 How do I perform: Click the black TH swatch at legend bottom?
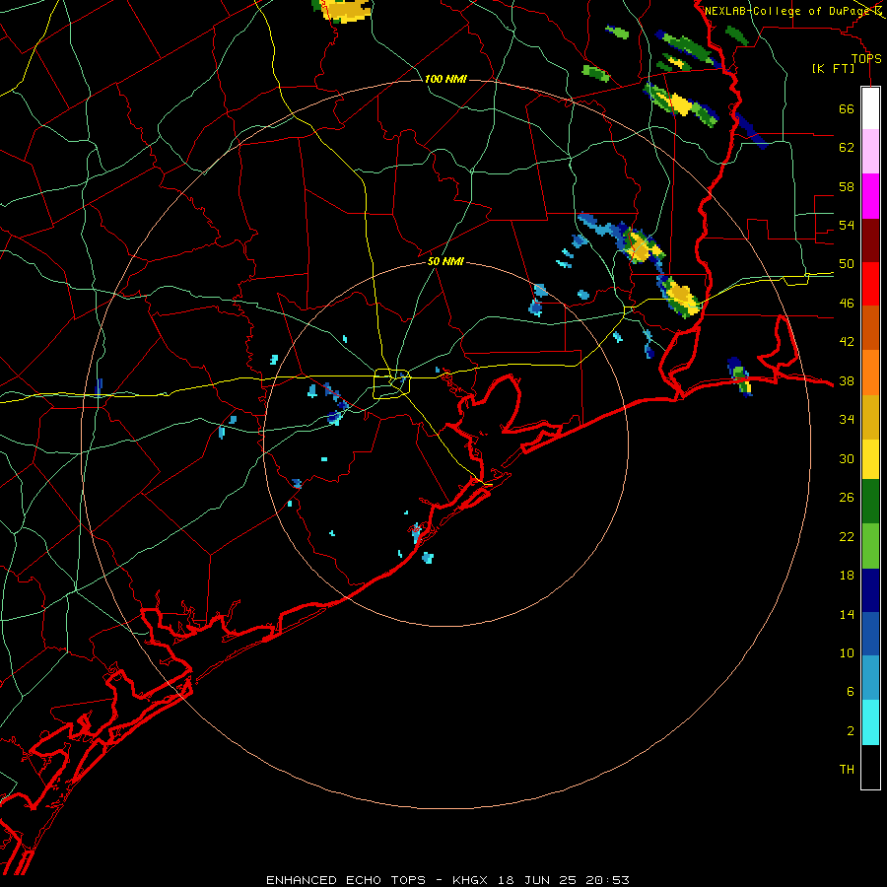tap(870, 767)
